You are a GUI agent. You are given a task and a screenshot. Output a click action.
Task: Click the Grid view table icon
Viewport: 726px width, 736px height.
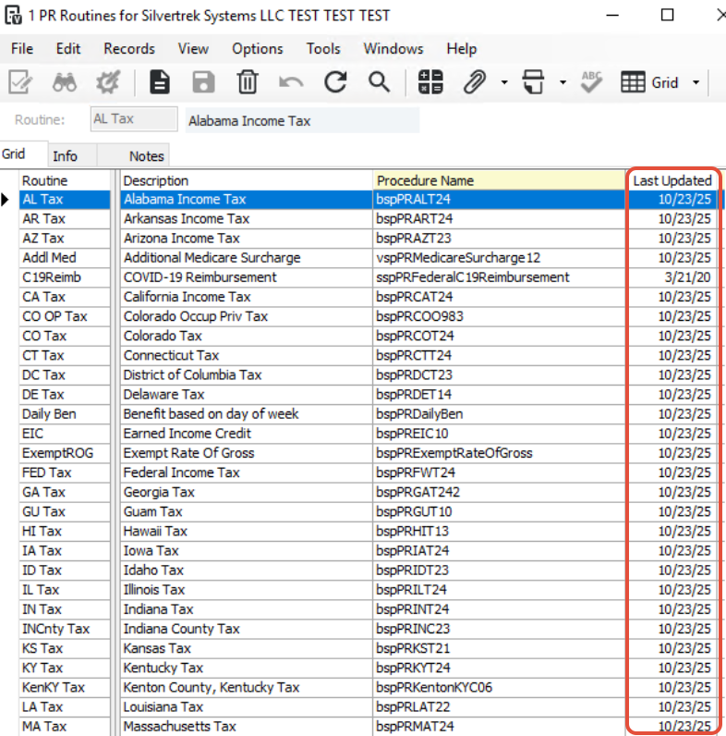633,82
